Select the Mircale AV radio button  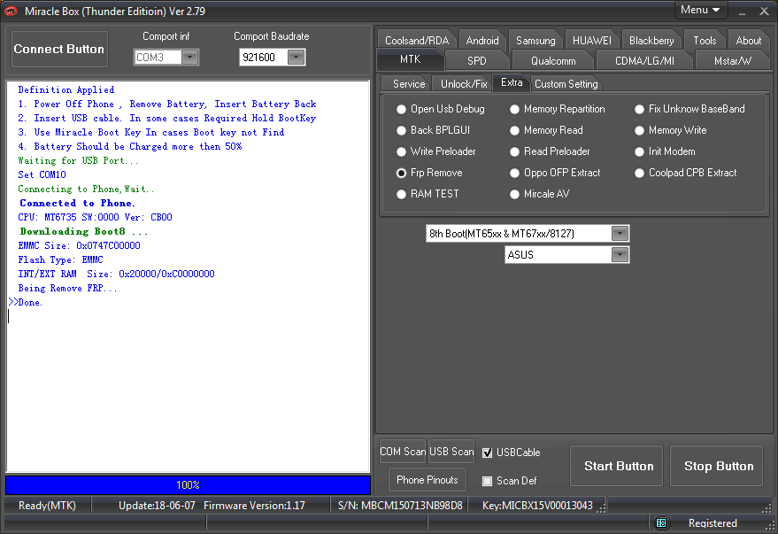(x=514, y=195)
